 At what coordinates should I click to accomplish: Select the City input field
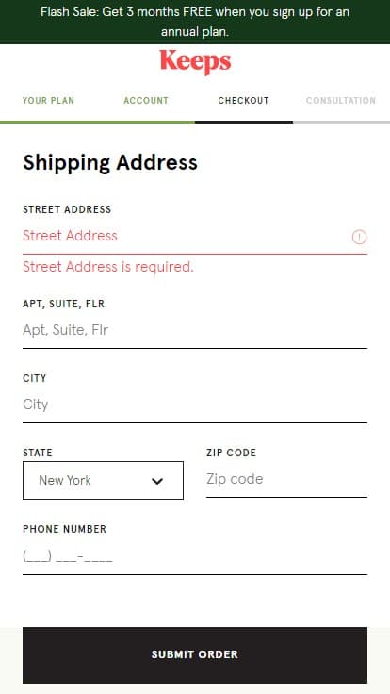point(195,405)
